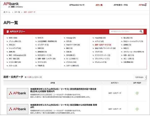Select the 翻訳 category
The height and width of the screenshot is (116, 150).
(x=69, y=48)
